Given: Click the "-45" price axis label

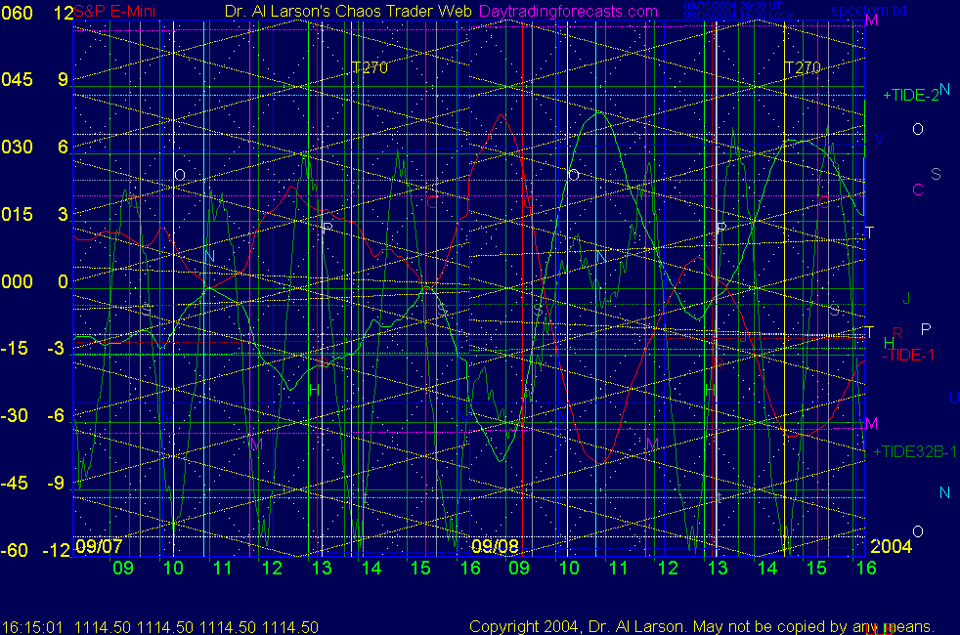Looking at the screenshot, I should coord(16,484).
